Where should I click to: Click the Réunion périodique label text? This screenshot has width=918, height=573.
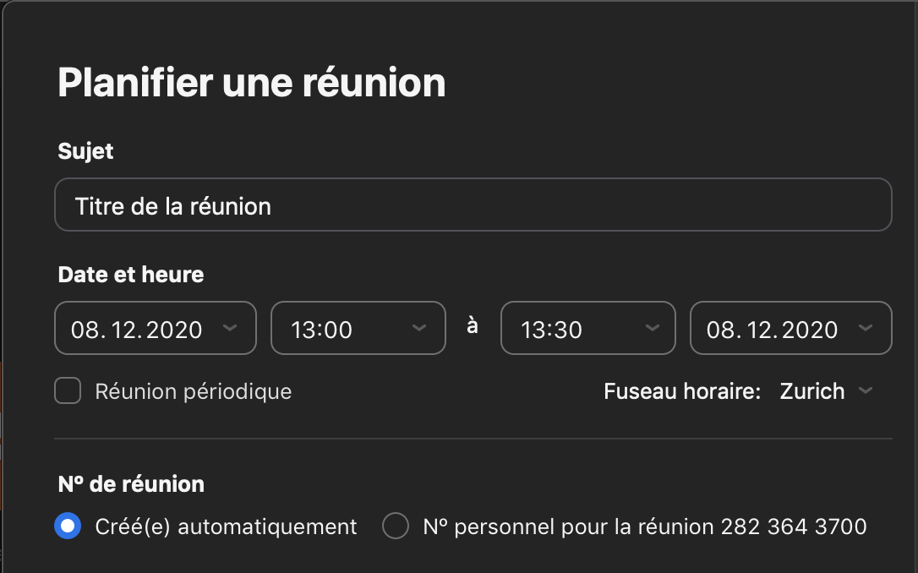[194, 392]
